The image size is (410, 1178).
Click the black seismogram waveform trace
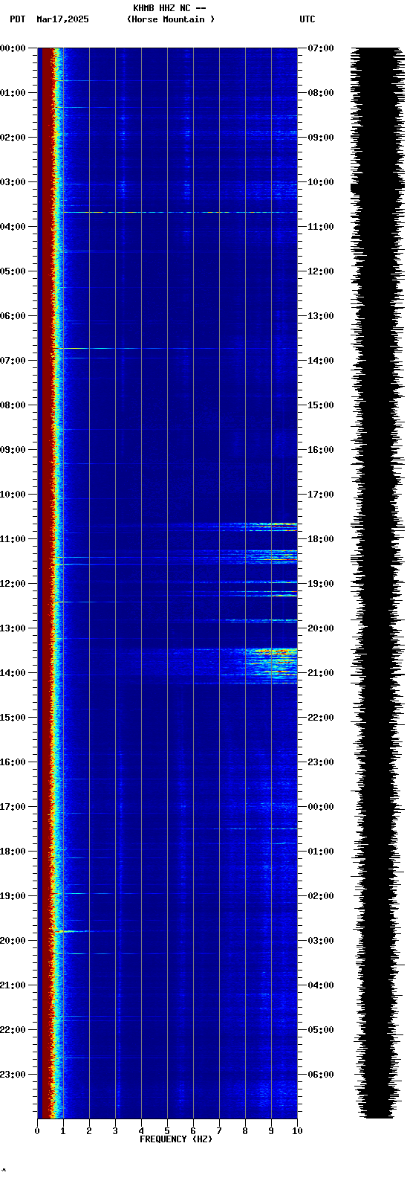[x=377, y=583]
